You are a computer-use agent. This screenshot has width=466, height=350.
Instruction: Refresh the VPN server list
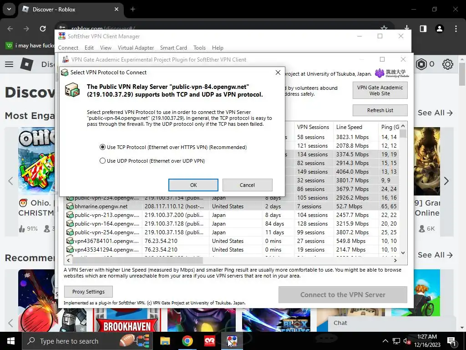380,110
